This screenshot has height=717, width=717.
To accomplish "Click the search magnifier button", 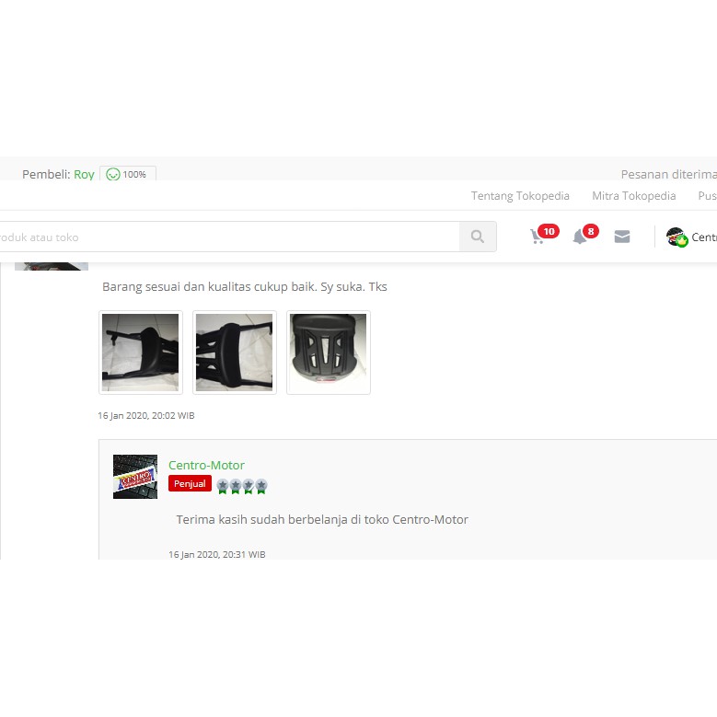I will pyautogui.click(x=478, y=237).
